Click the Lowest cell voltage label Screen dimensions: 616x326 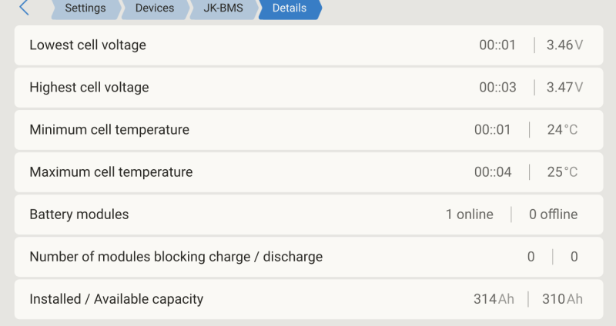click(88, 45)
